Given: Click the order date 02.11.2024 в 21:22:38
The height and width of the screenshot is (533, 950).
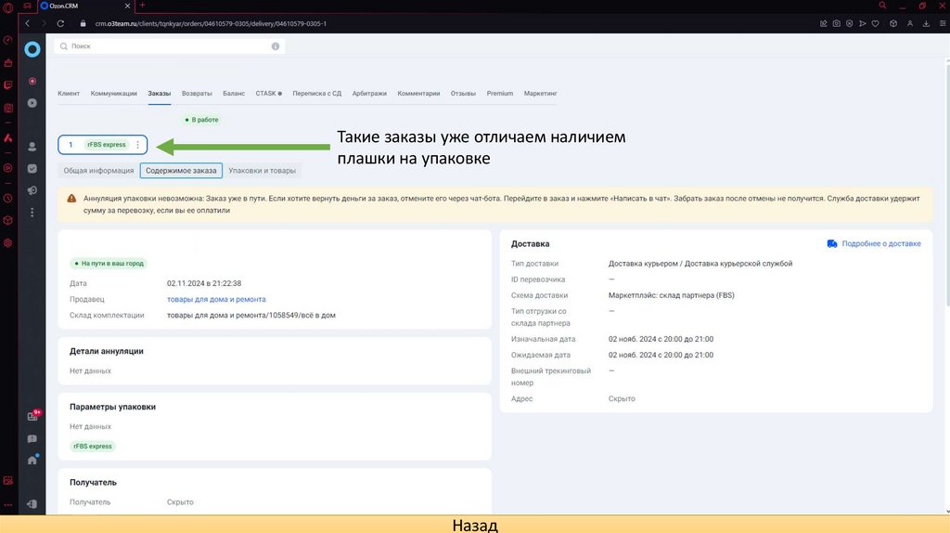Looking at the screenshot, I should click(204, 283).
